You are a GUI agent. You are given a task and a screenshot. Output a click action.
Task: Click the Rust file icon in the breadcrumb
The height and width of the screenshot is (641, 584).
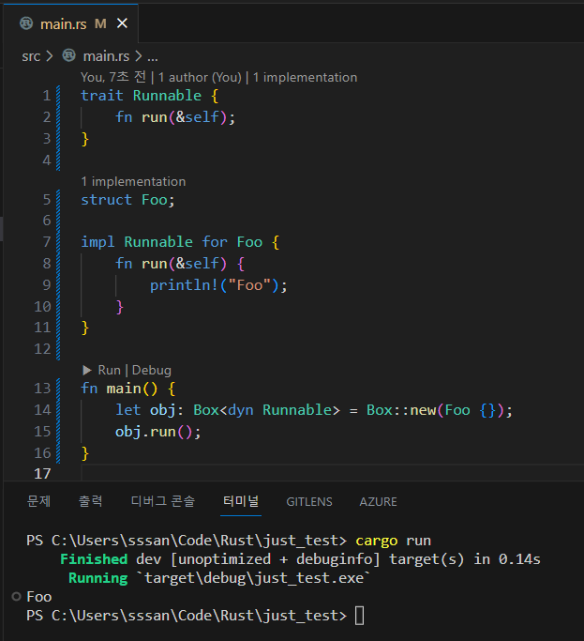[68, 56]
